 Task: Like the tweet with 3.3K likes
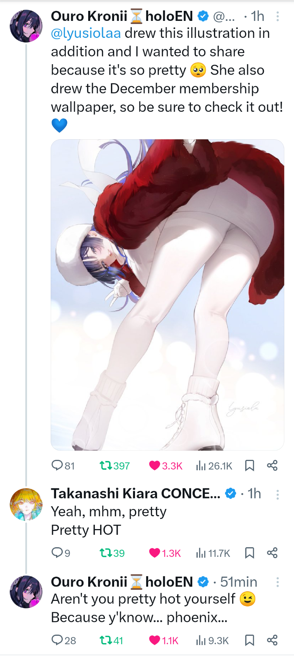click(x=166, y=465)
